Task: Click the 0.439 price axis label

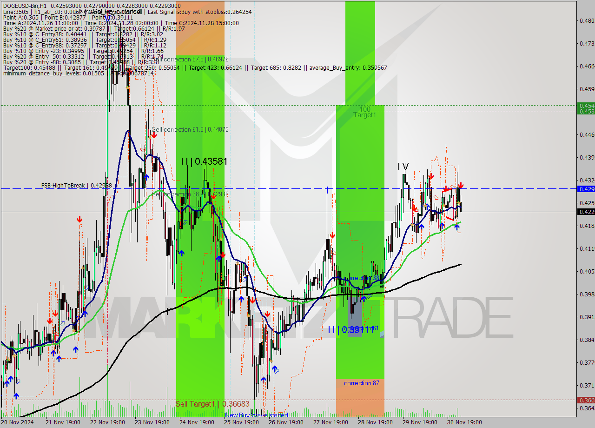Action: click(586, 157)
